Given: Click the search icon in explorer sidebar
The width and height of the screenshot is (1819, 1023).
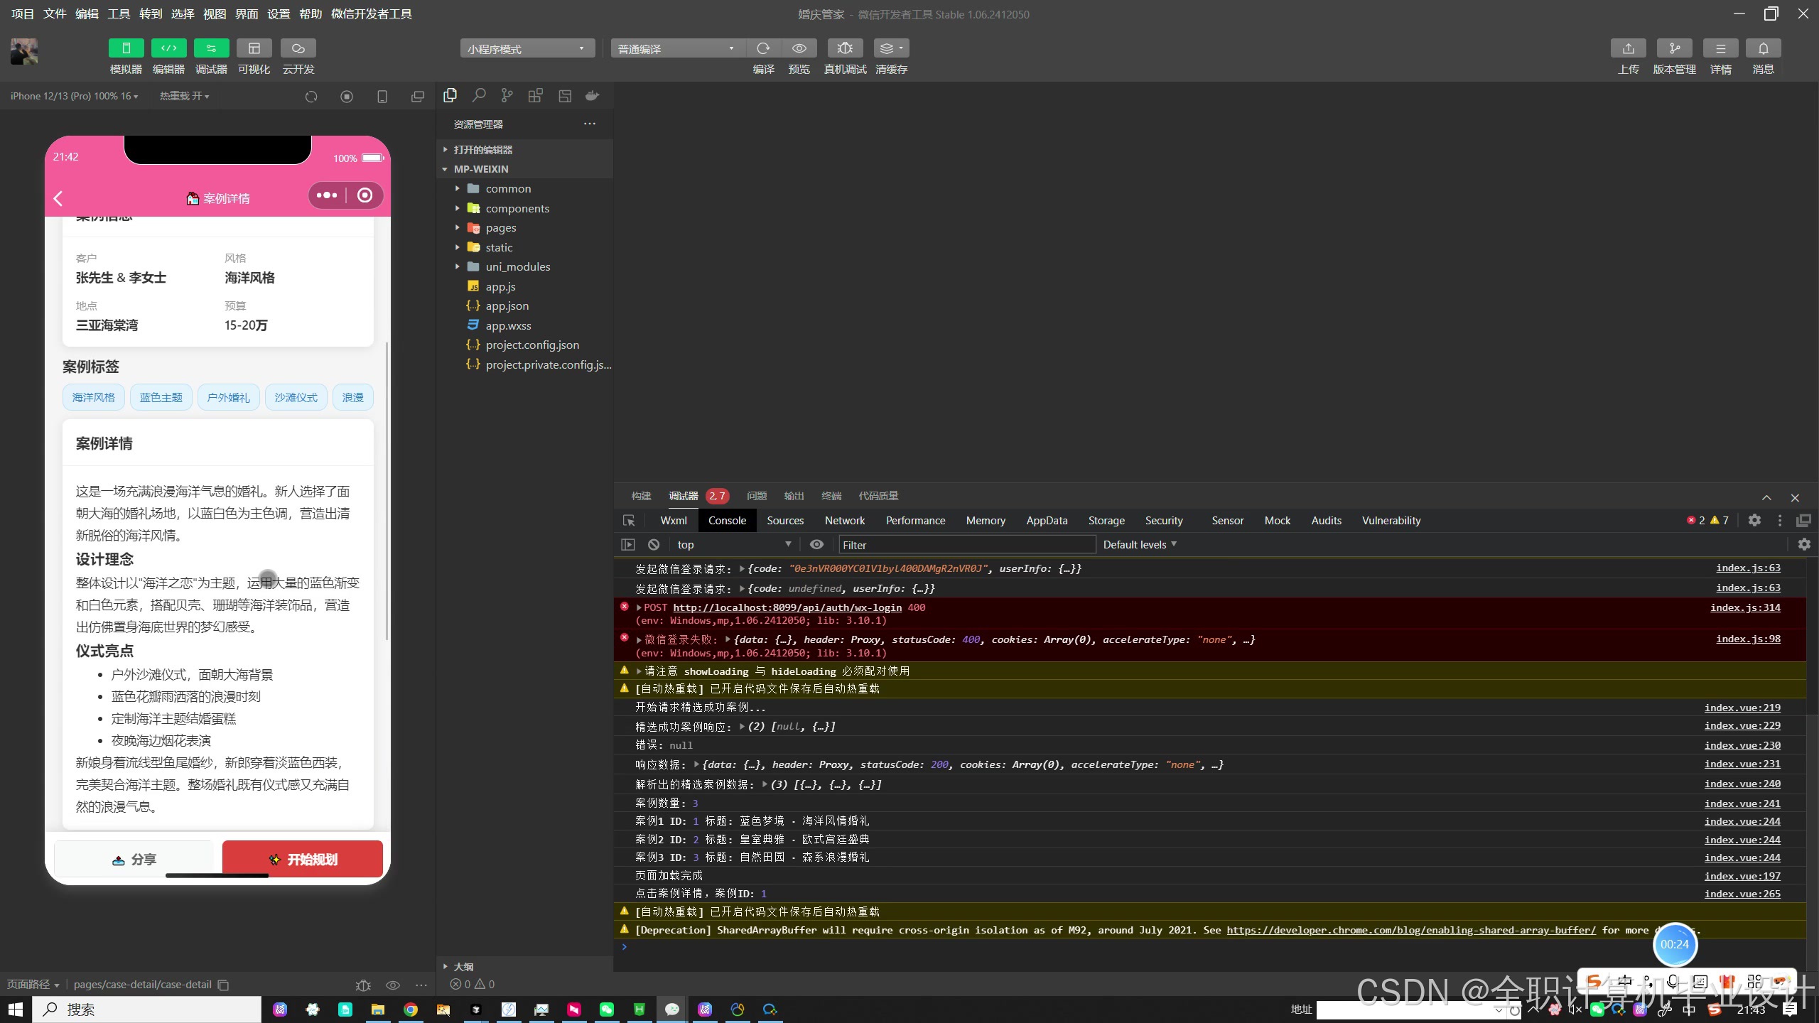Looking at the screenshot, I should tap(479, 96).
